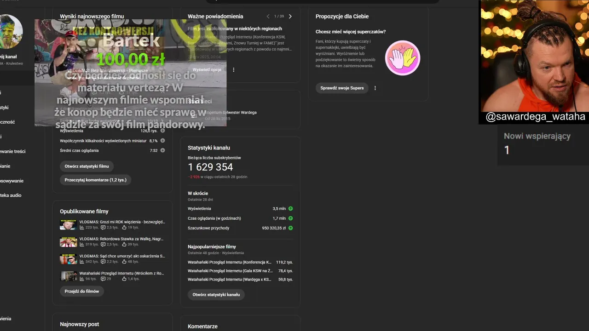Click Przejdź do filmów button

click(x=82, y=291)
